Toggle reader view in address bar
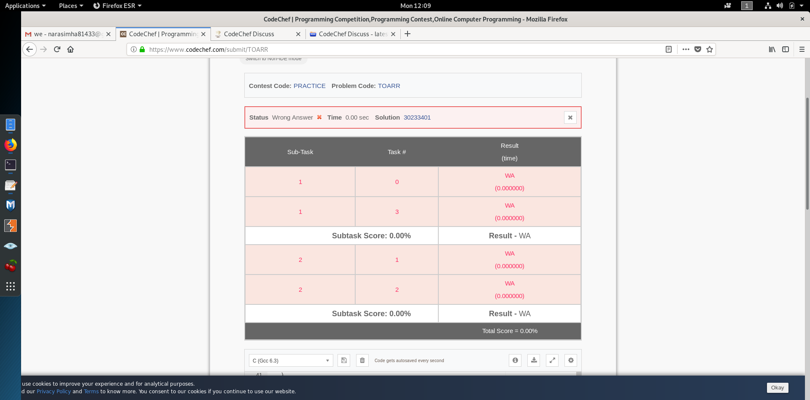This screenshot has height=400, width=810. (x=669, y=49)
